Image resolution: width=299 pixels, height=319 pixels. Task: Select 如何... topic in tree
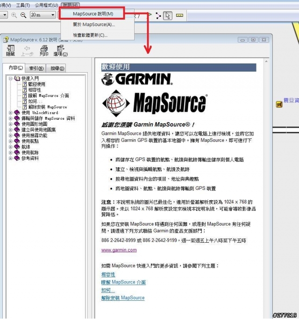point(35,101)
